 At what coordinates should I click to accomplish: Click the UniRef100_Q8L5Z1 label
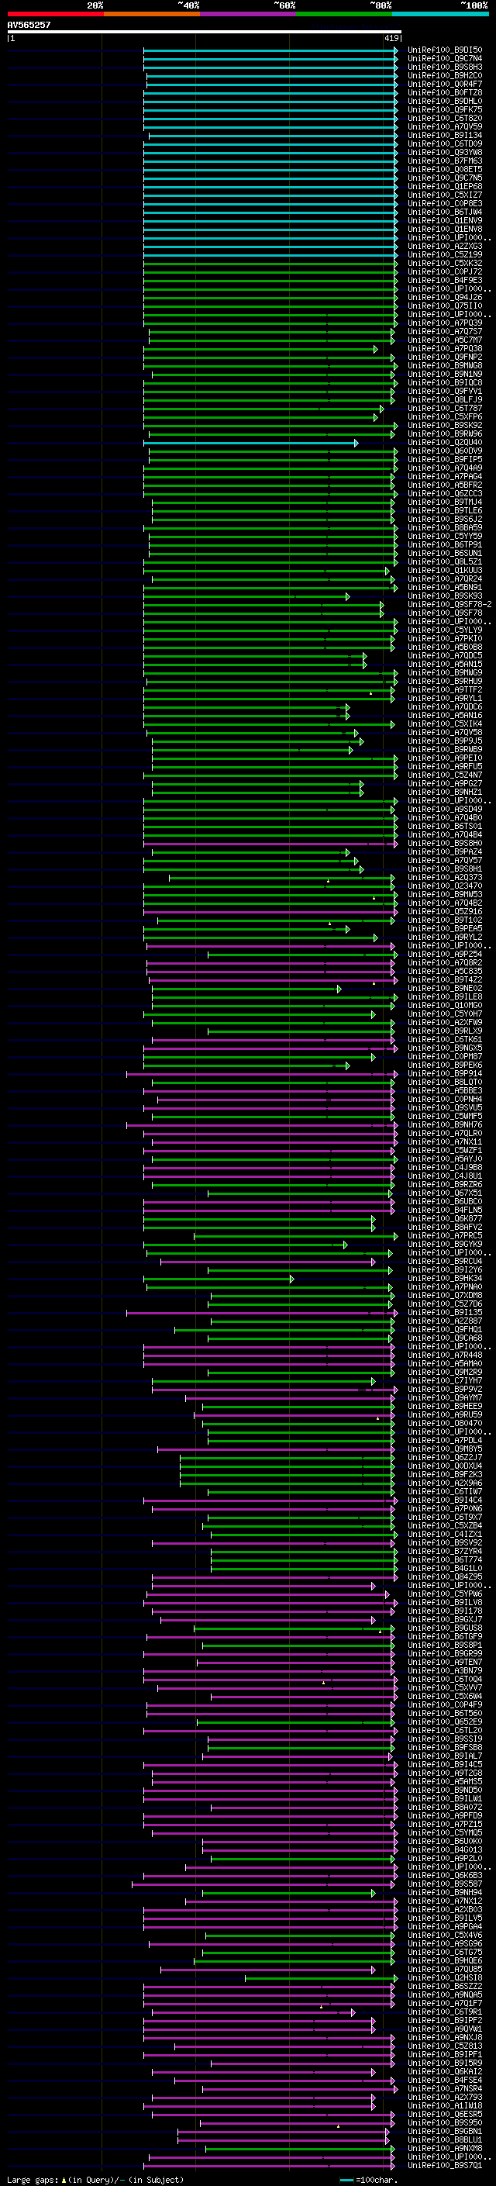coord(444,561)
